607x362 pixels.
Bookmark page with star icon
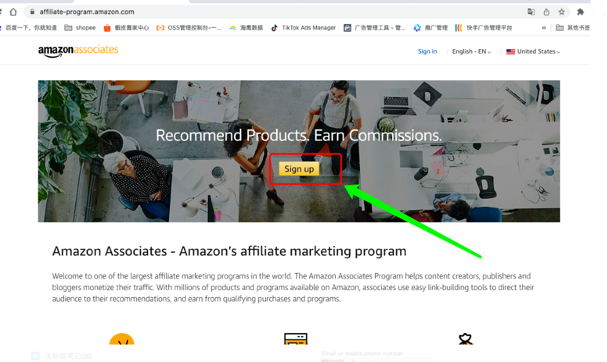561,12
